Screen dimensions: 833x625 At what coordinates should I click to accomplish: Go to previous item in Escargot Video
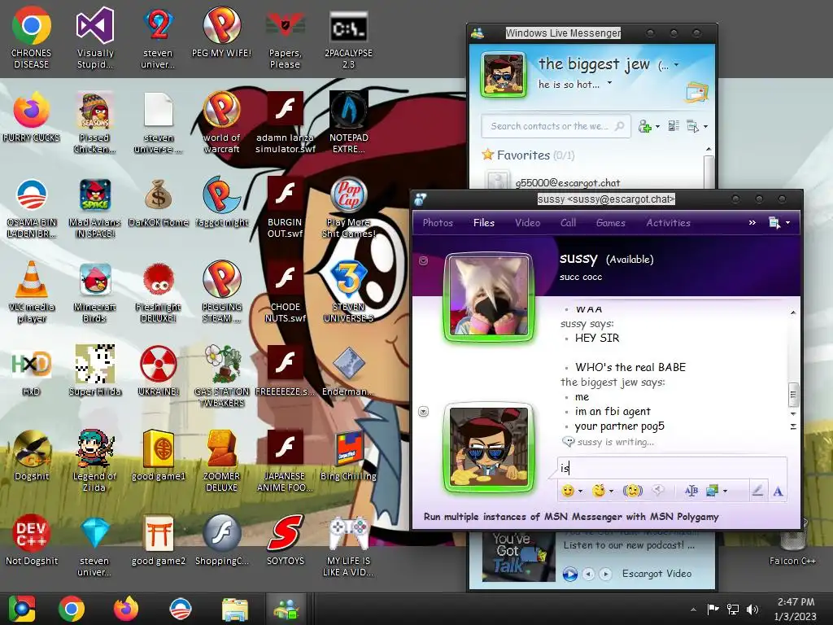(588, 574)
